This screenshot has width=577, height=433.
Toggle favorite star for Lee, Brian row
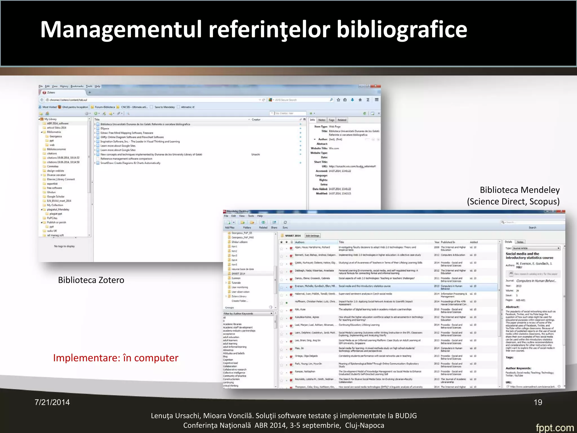coord(281,342)
